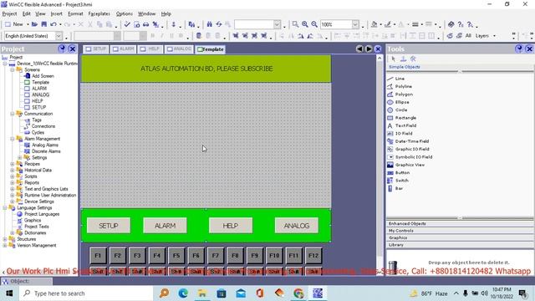The height and width of the screenshot is (301, 535).
Task: Expand the Enhanced Objects section
Action: coord(460,223)
